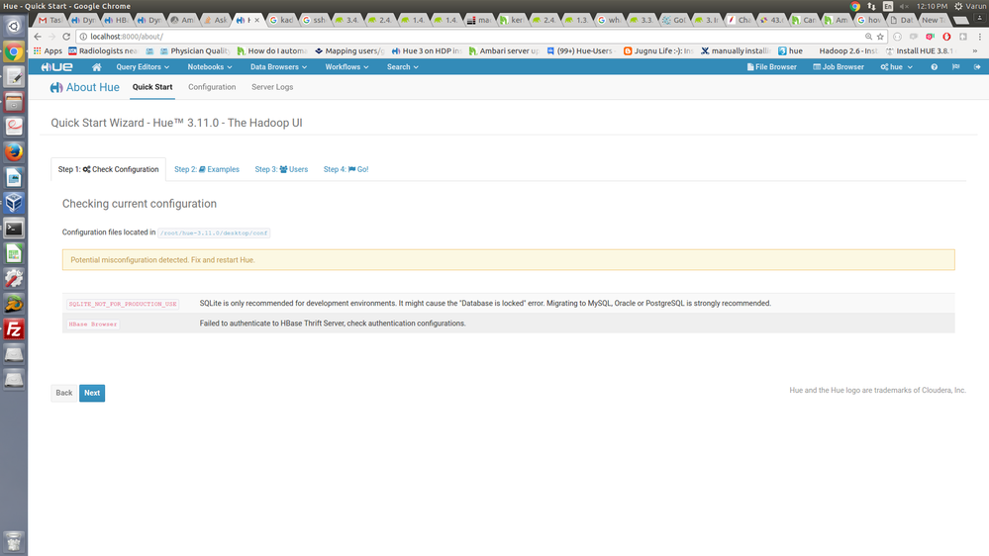Open the 'Mapping users/g' bookmark
The height and width of the screenshot is (556, 989).
[x=349, y=51]
